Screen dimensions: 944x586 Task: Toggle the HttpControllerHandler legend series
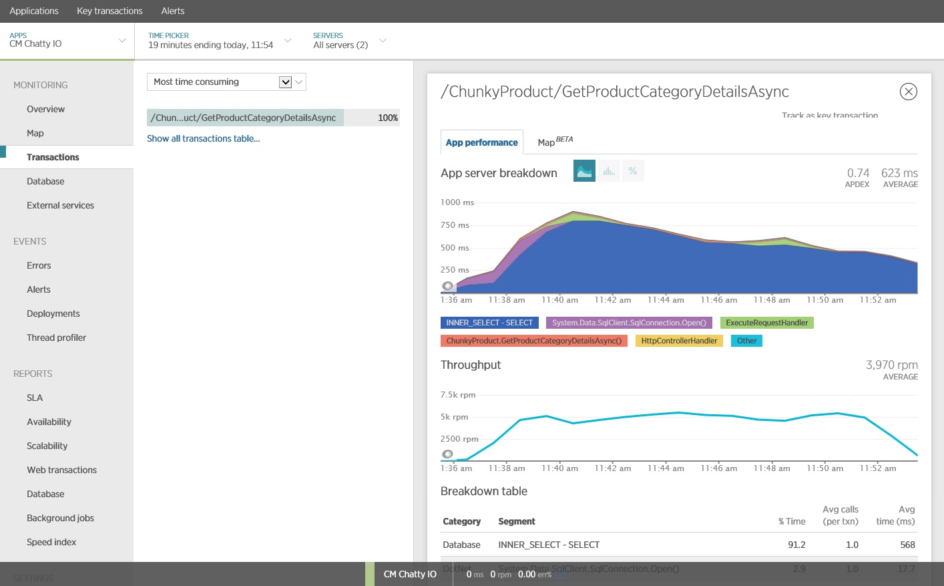coord(678,341)
